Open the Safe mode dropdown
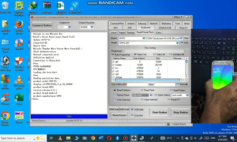Screen dimensions: 237x142 coord(151,95)
